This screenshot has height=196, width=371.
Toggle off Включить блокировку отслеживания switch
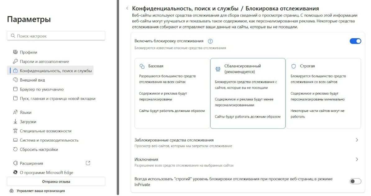click(x=355, y=41)
